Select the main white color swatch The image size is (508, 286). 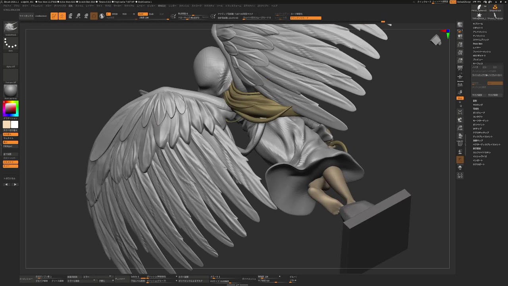pyautogui.click(x=15, y=125)
